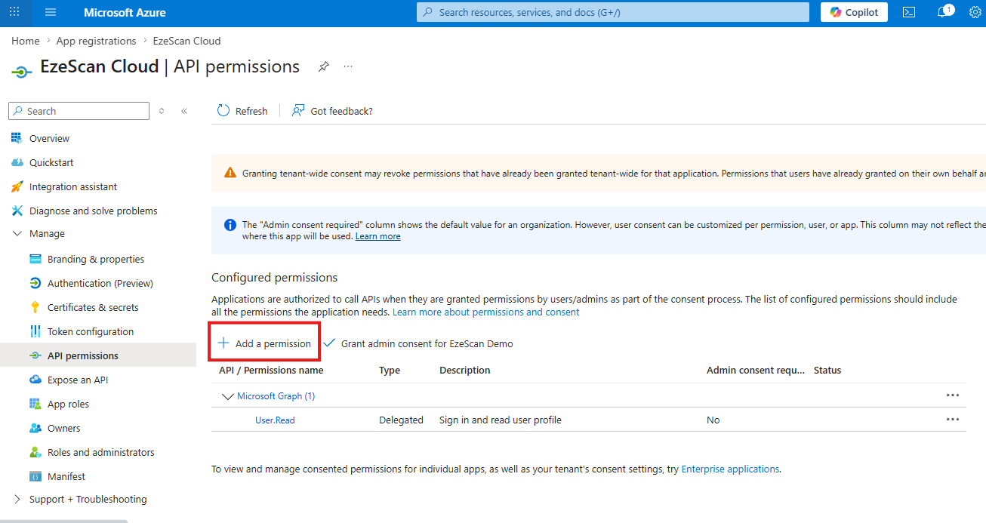Image resolution: width=986 pixels, height=523 pixels.
Task: Open Microsoft Graph (1) link
Action: coord(276,396)
